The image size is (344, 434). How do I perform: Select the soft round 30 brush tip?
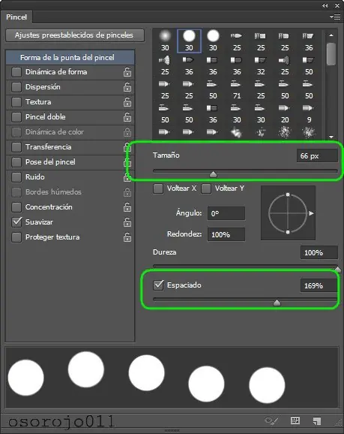165,41
